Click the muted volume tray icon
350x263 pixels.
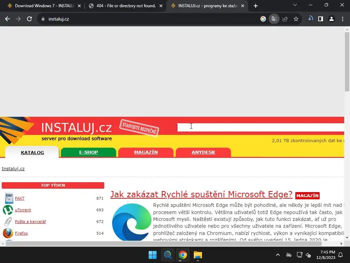coord(309,255)
